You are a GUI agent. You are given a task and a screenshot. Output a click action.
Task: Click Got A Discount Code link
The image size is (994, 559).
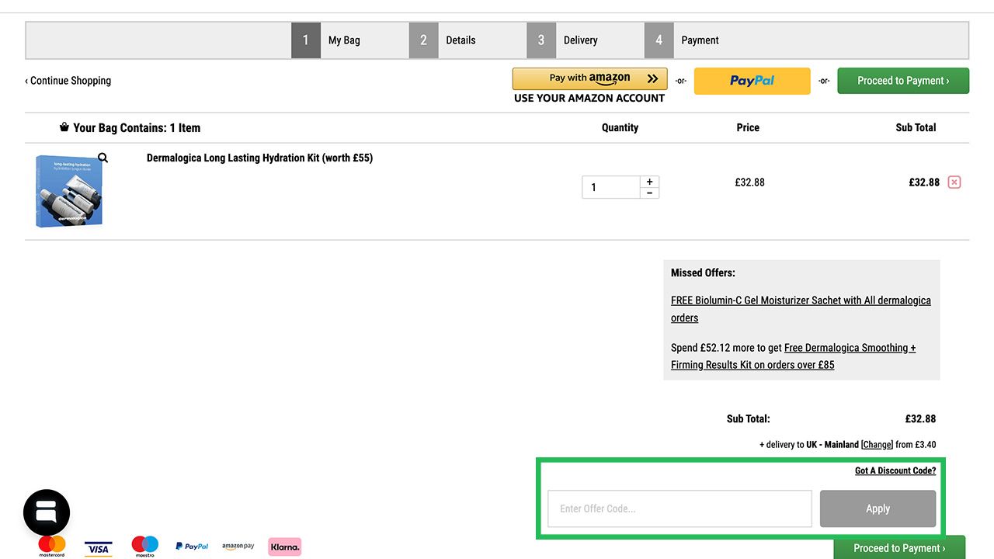(x=895, y=470)
